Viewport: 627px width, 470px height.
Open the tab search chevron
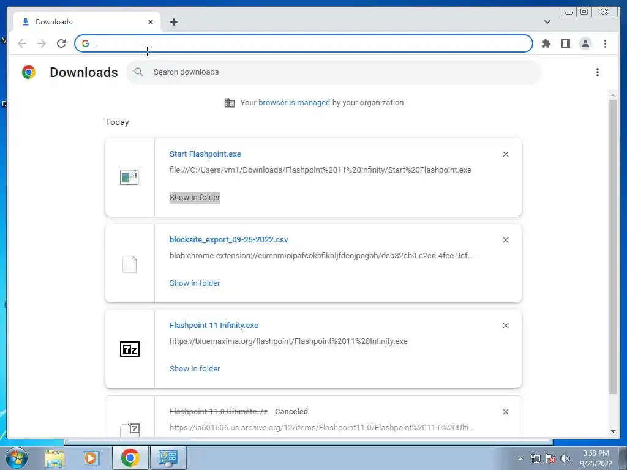tap(547, 22)
